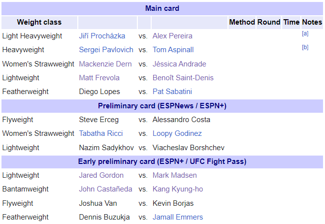This screenshot has width=325, height=224.
Task: Follow the Tabatha Ricci link
Action: point(101,133)
